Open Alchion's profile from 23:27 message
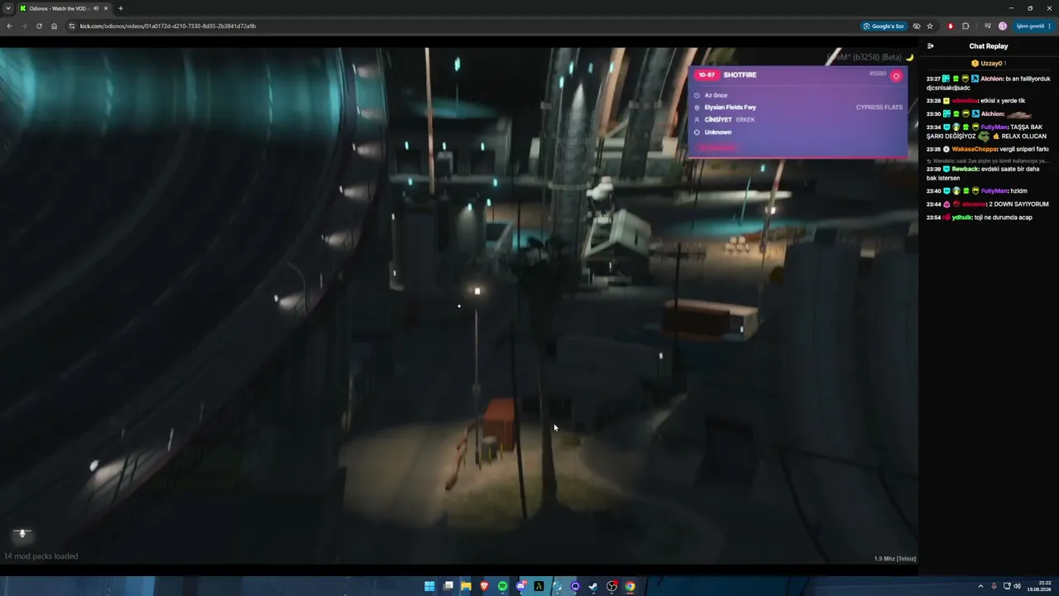Viewport: 1059px width, 596px height. [x=992, y=79]
